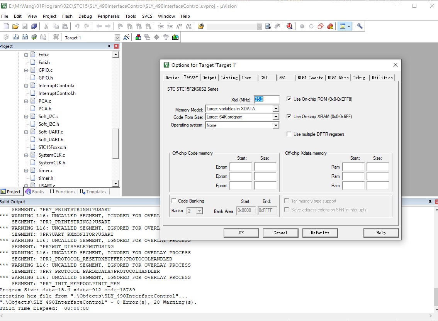Click the Xtal (MHz) input field

(267, 99)
